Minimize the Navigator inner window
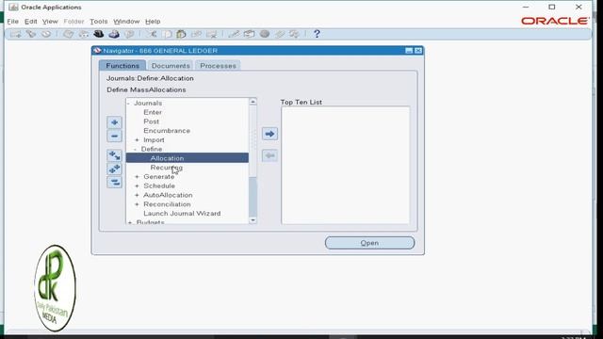Screen dimensions: 603x339 (409, 51)
